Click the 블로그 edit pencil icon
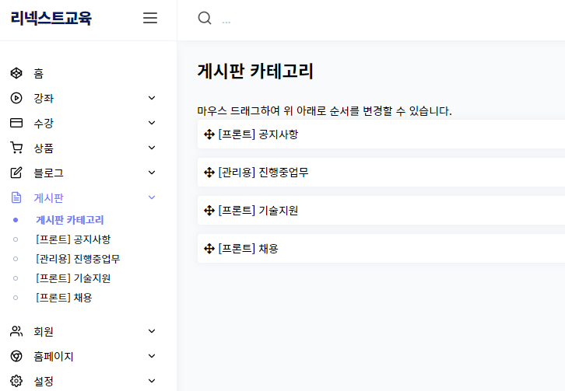This screenshot has width=565, height=391. (16, 173)
